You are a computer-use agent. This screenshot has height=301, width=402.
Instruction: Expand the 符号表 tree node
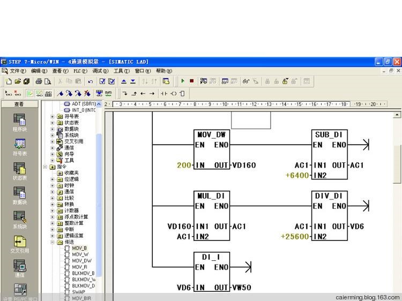tap(53, 116)
